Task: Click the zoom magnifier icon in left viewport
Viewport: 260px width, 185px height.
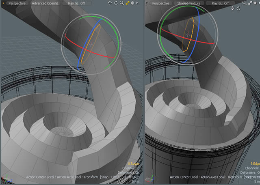Action: click(x=122, y=3)
